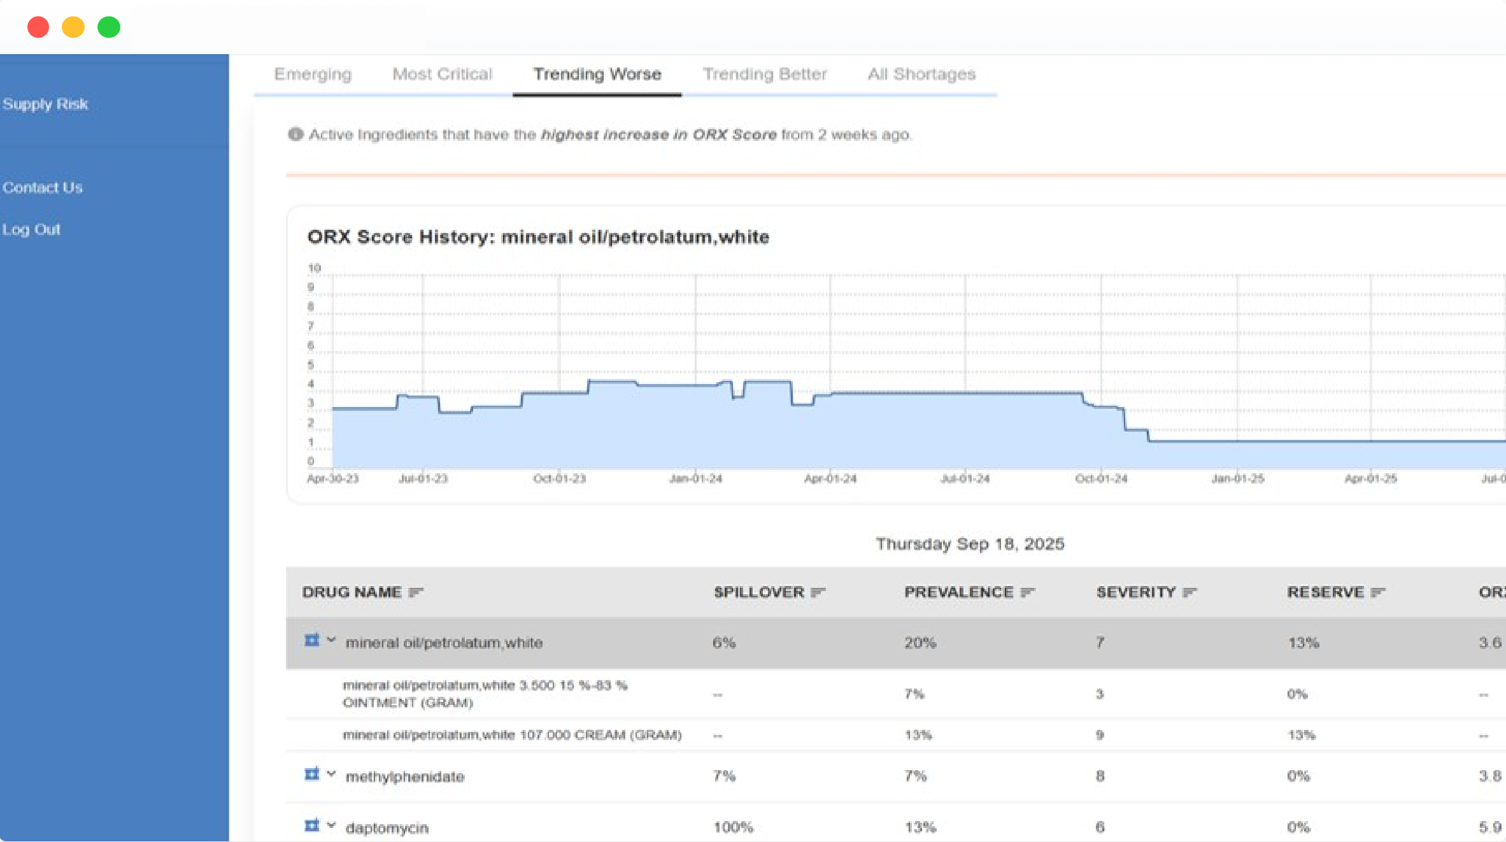Go to the All Shortages tab
Screen dimensions: 1506x842
(x=921, y=75)
